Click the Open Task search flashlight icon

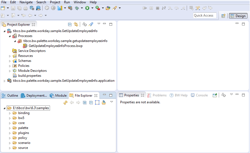click(x=115, y=8)
